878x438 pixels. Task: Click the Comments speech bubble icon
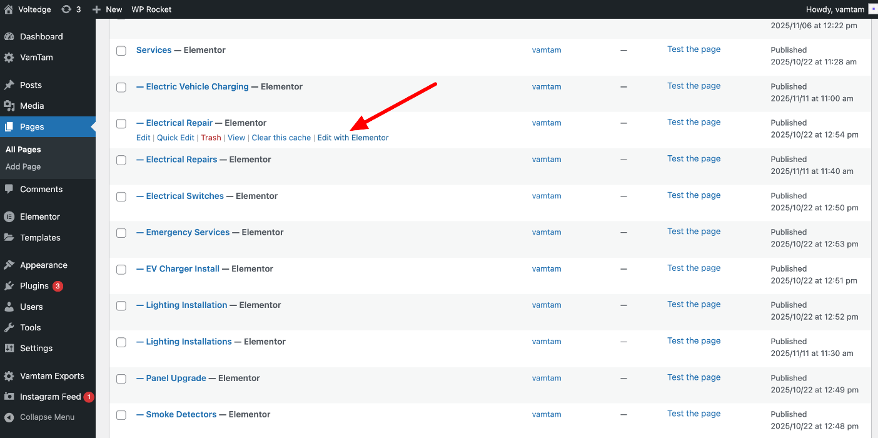[x=9, y=189]
